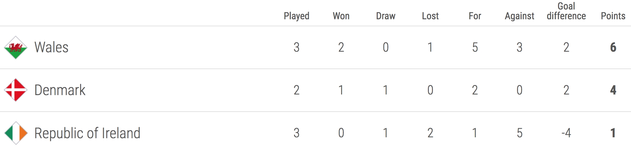This screenshot has width=631, height=148.
Task: Click the Republic of Ireland flag icon
Action: click(x=16, y=133)
